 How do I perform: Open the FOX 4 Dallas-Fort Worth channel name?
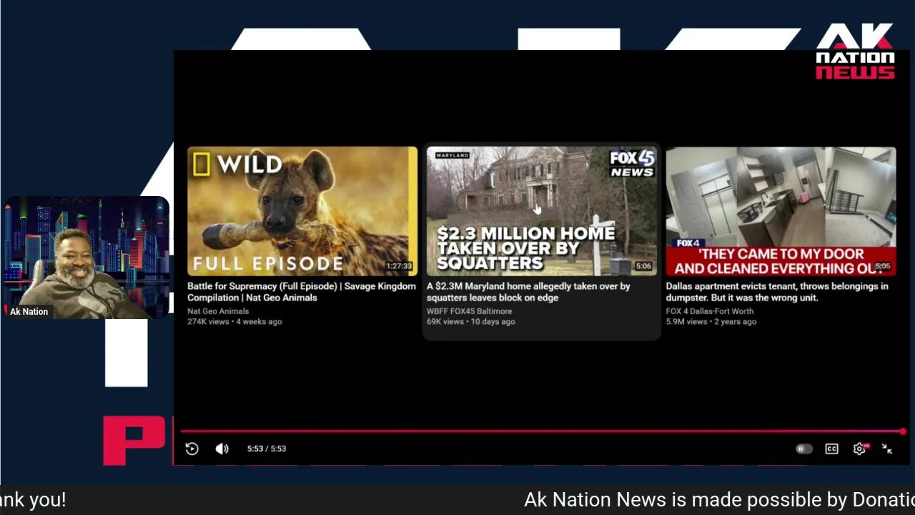(710, 311)
